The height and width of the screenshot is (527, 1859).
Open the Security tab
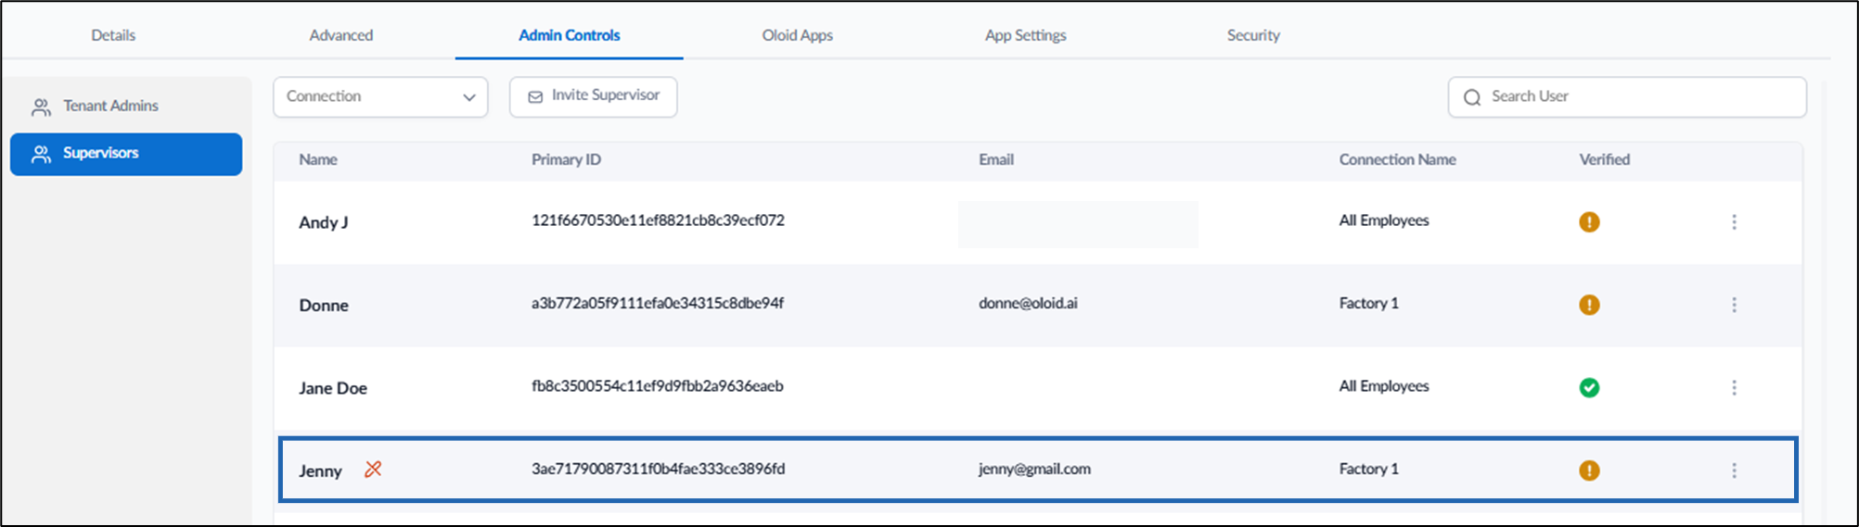coord(1253,35)
